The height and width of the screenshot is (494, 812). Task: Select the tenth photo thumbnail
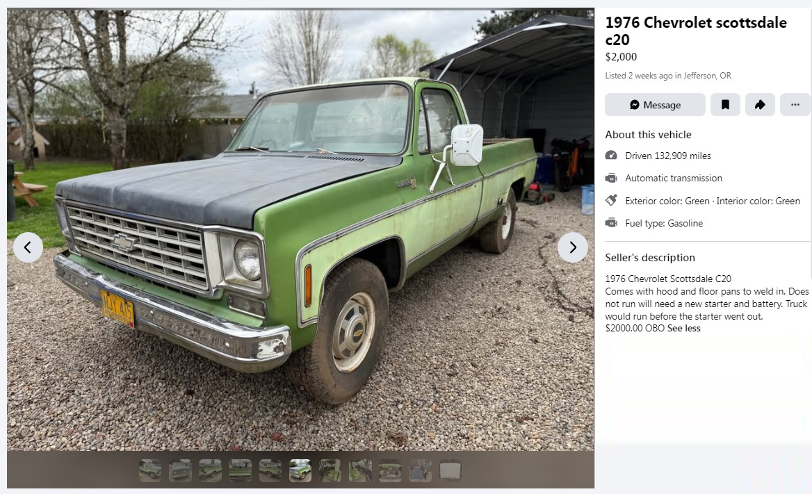[421, 470]
